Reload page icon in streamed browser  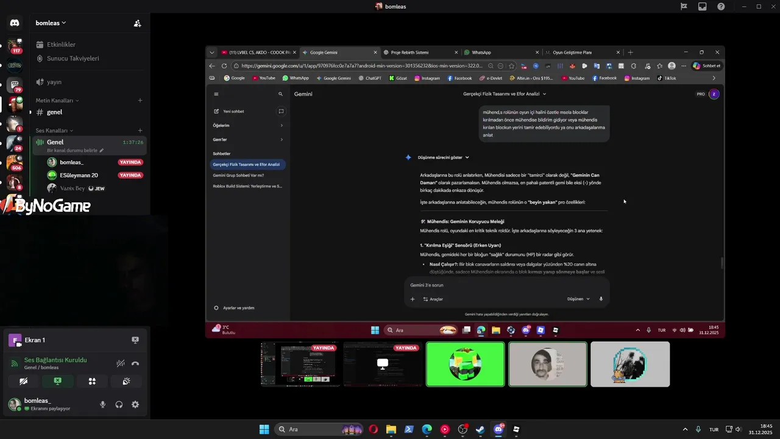pyautogui.click(x=224, y=66)
